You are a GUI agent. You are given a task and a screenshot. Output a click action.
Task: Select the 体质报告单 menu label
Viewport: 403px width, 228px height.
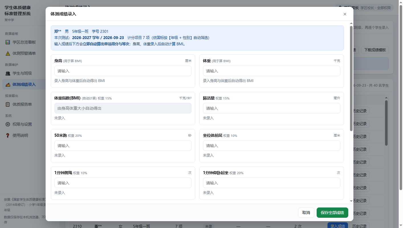click(x=22, y=104)
